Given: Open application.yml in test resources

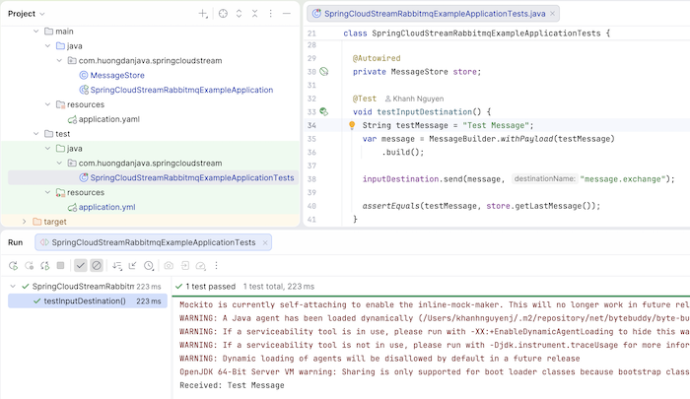Looking at the screenshot, I should (x=106, y=207).
